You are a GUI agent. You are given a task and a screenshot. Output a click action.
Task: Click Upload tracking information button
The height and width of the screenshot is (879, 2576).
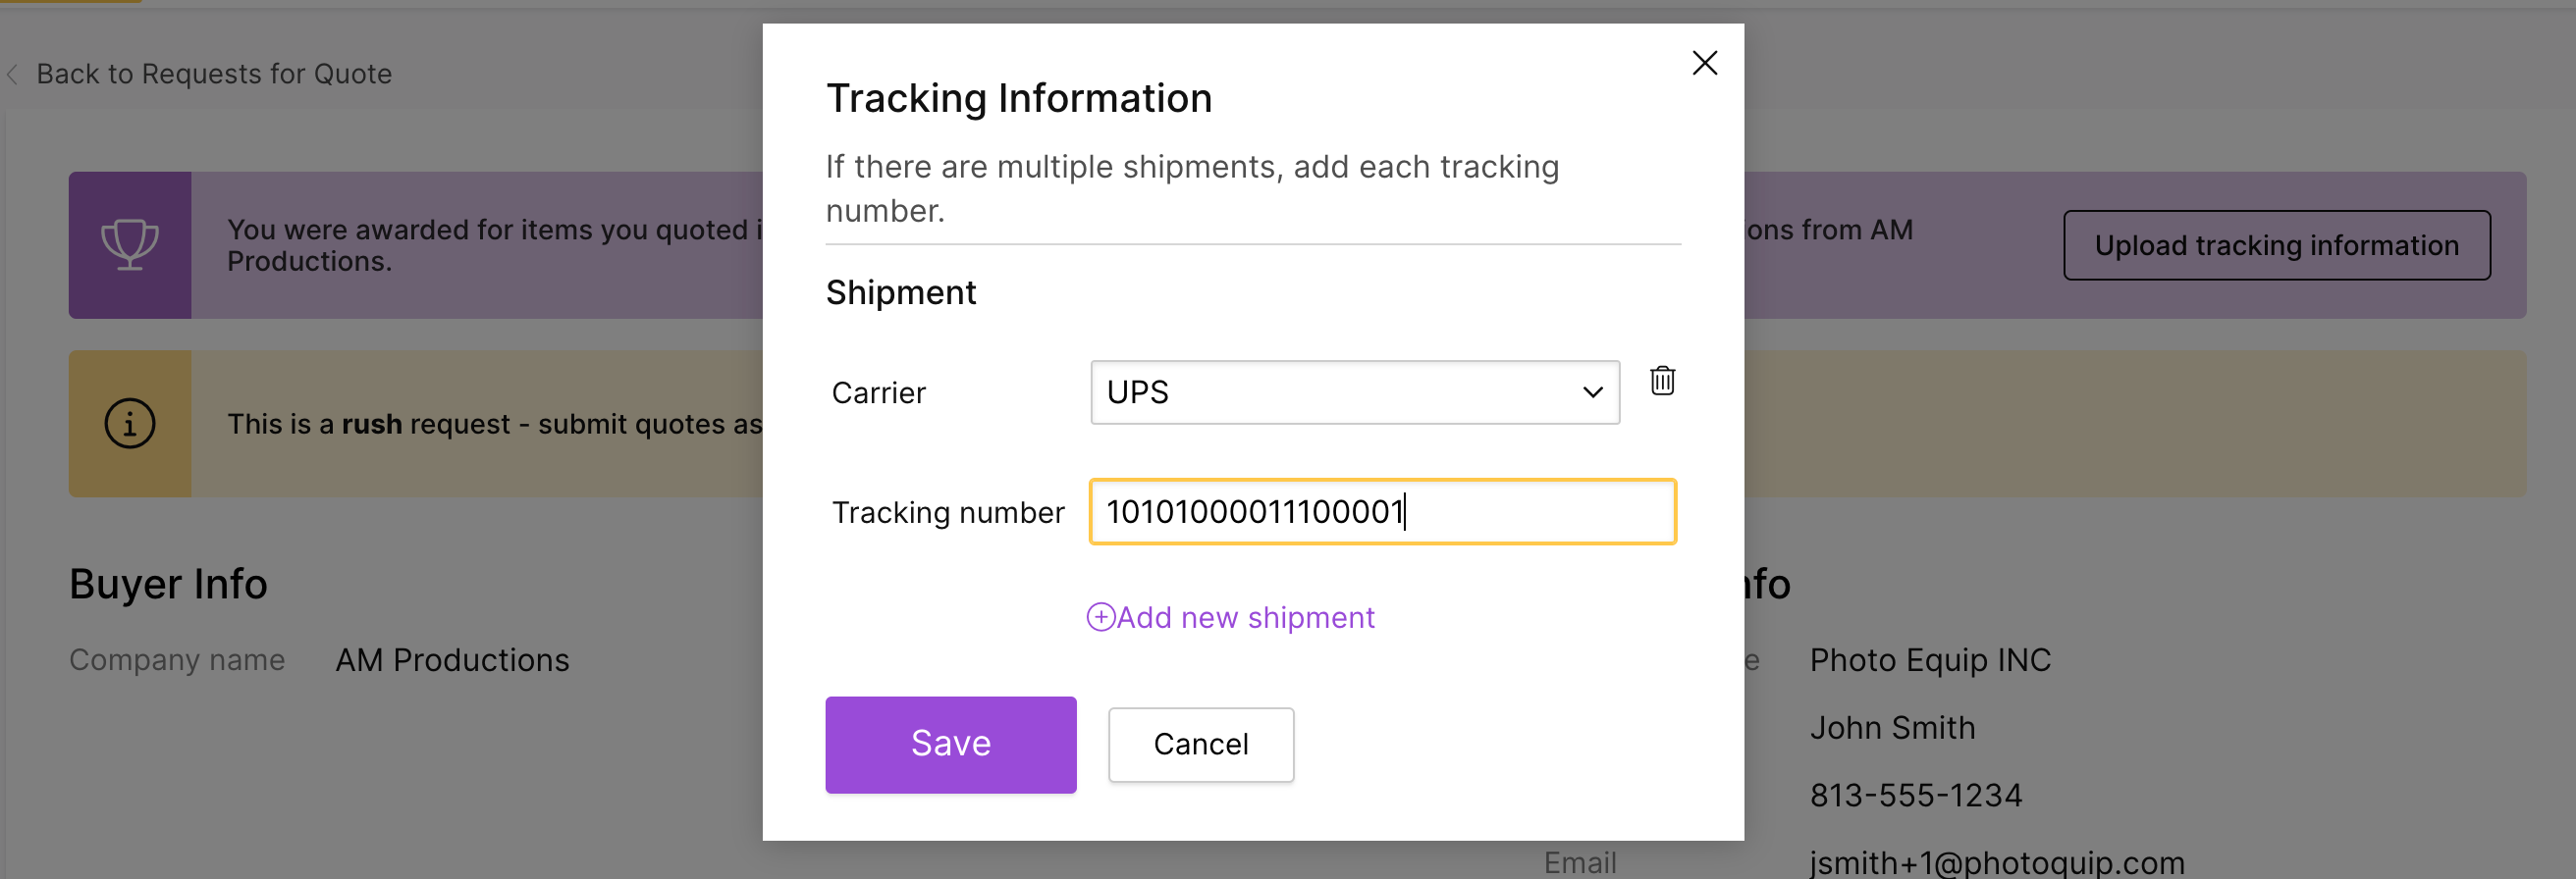tap(2276, 244)
